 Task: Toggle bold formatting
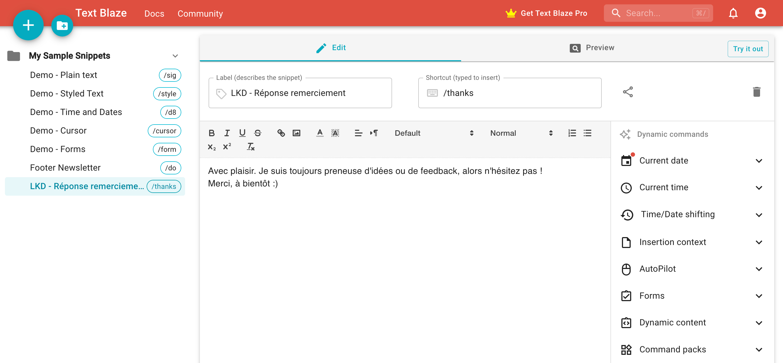212,133
